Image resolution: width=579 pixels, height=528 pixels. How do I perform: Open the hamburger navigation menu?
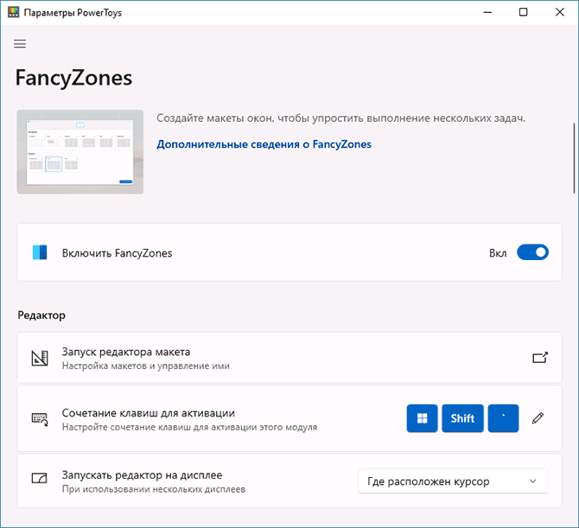pyautogui.click(x=20, y=44)
